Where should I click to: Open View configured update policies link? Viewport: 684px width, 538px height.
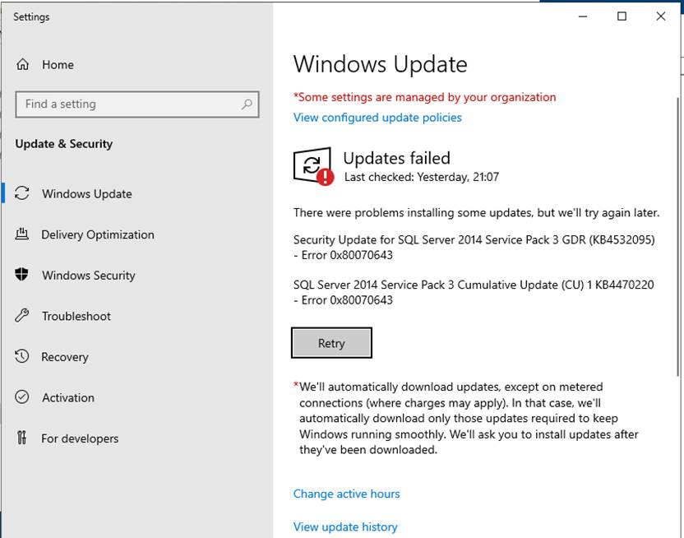point(377,118)
